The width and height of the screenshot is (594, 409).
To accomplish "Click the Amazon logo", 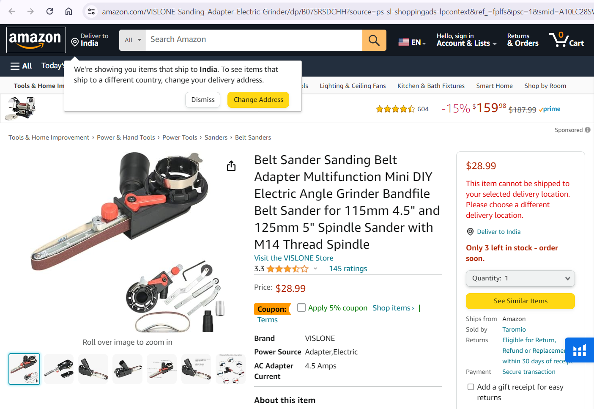I will (x=36, y=40).
